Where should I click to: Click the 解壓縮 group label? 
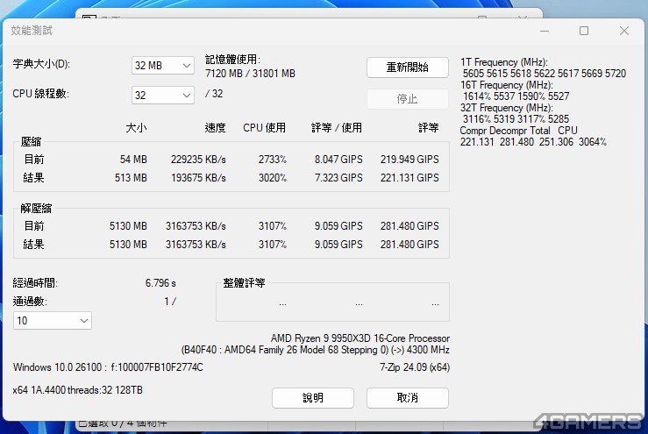[x=36, y=209]
